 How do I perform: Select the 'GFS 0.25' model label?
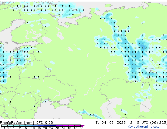[45, 123]
